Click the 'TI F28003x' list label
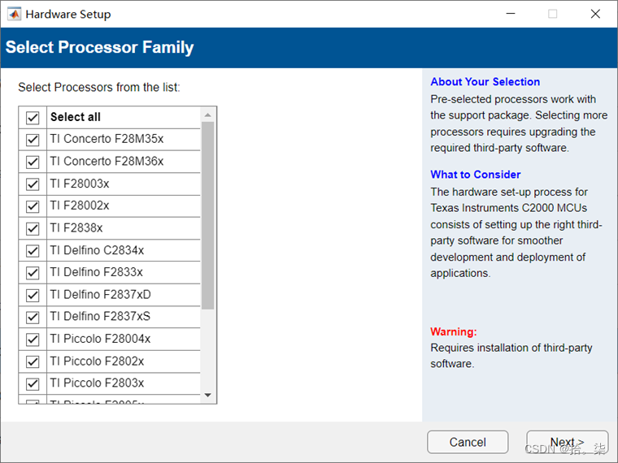Image resolution: width=618 pixels, height=463 pixels. 80,184
